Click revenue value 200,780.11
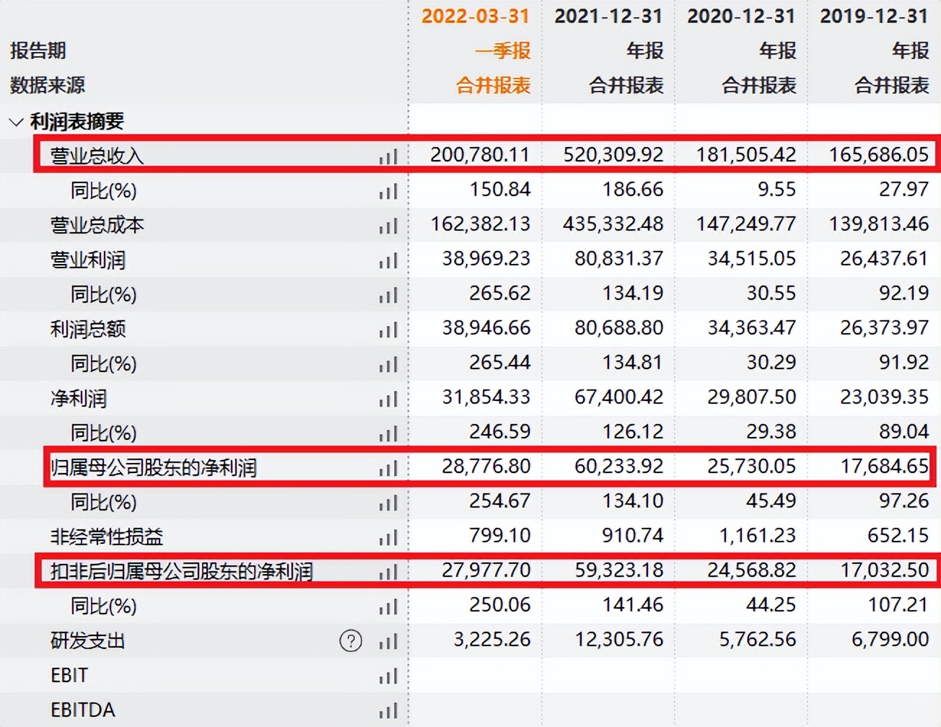Image resolution: width=941 pixels, height=727 pixels. pyautogui.click(x=480, y=154)
